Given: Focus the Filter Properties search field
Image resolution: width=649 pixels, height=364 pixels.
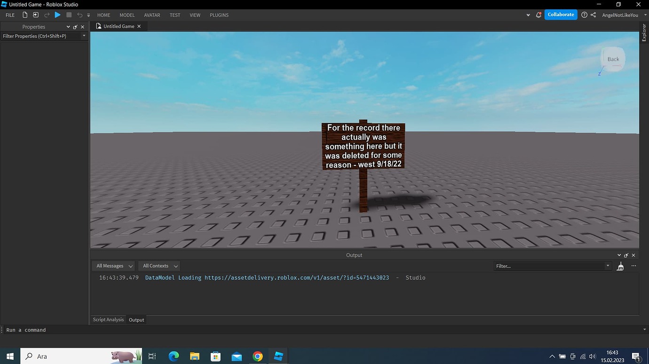Looking at the screenshot, I should tap(44, 36).
